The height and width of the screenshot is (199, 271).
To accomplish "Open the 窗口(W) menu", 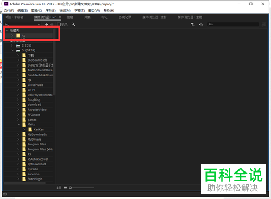I will [x=94, y=11].
